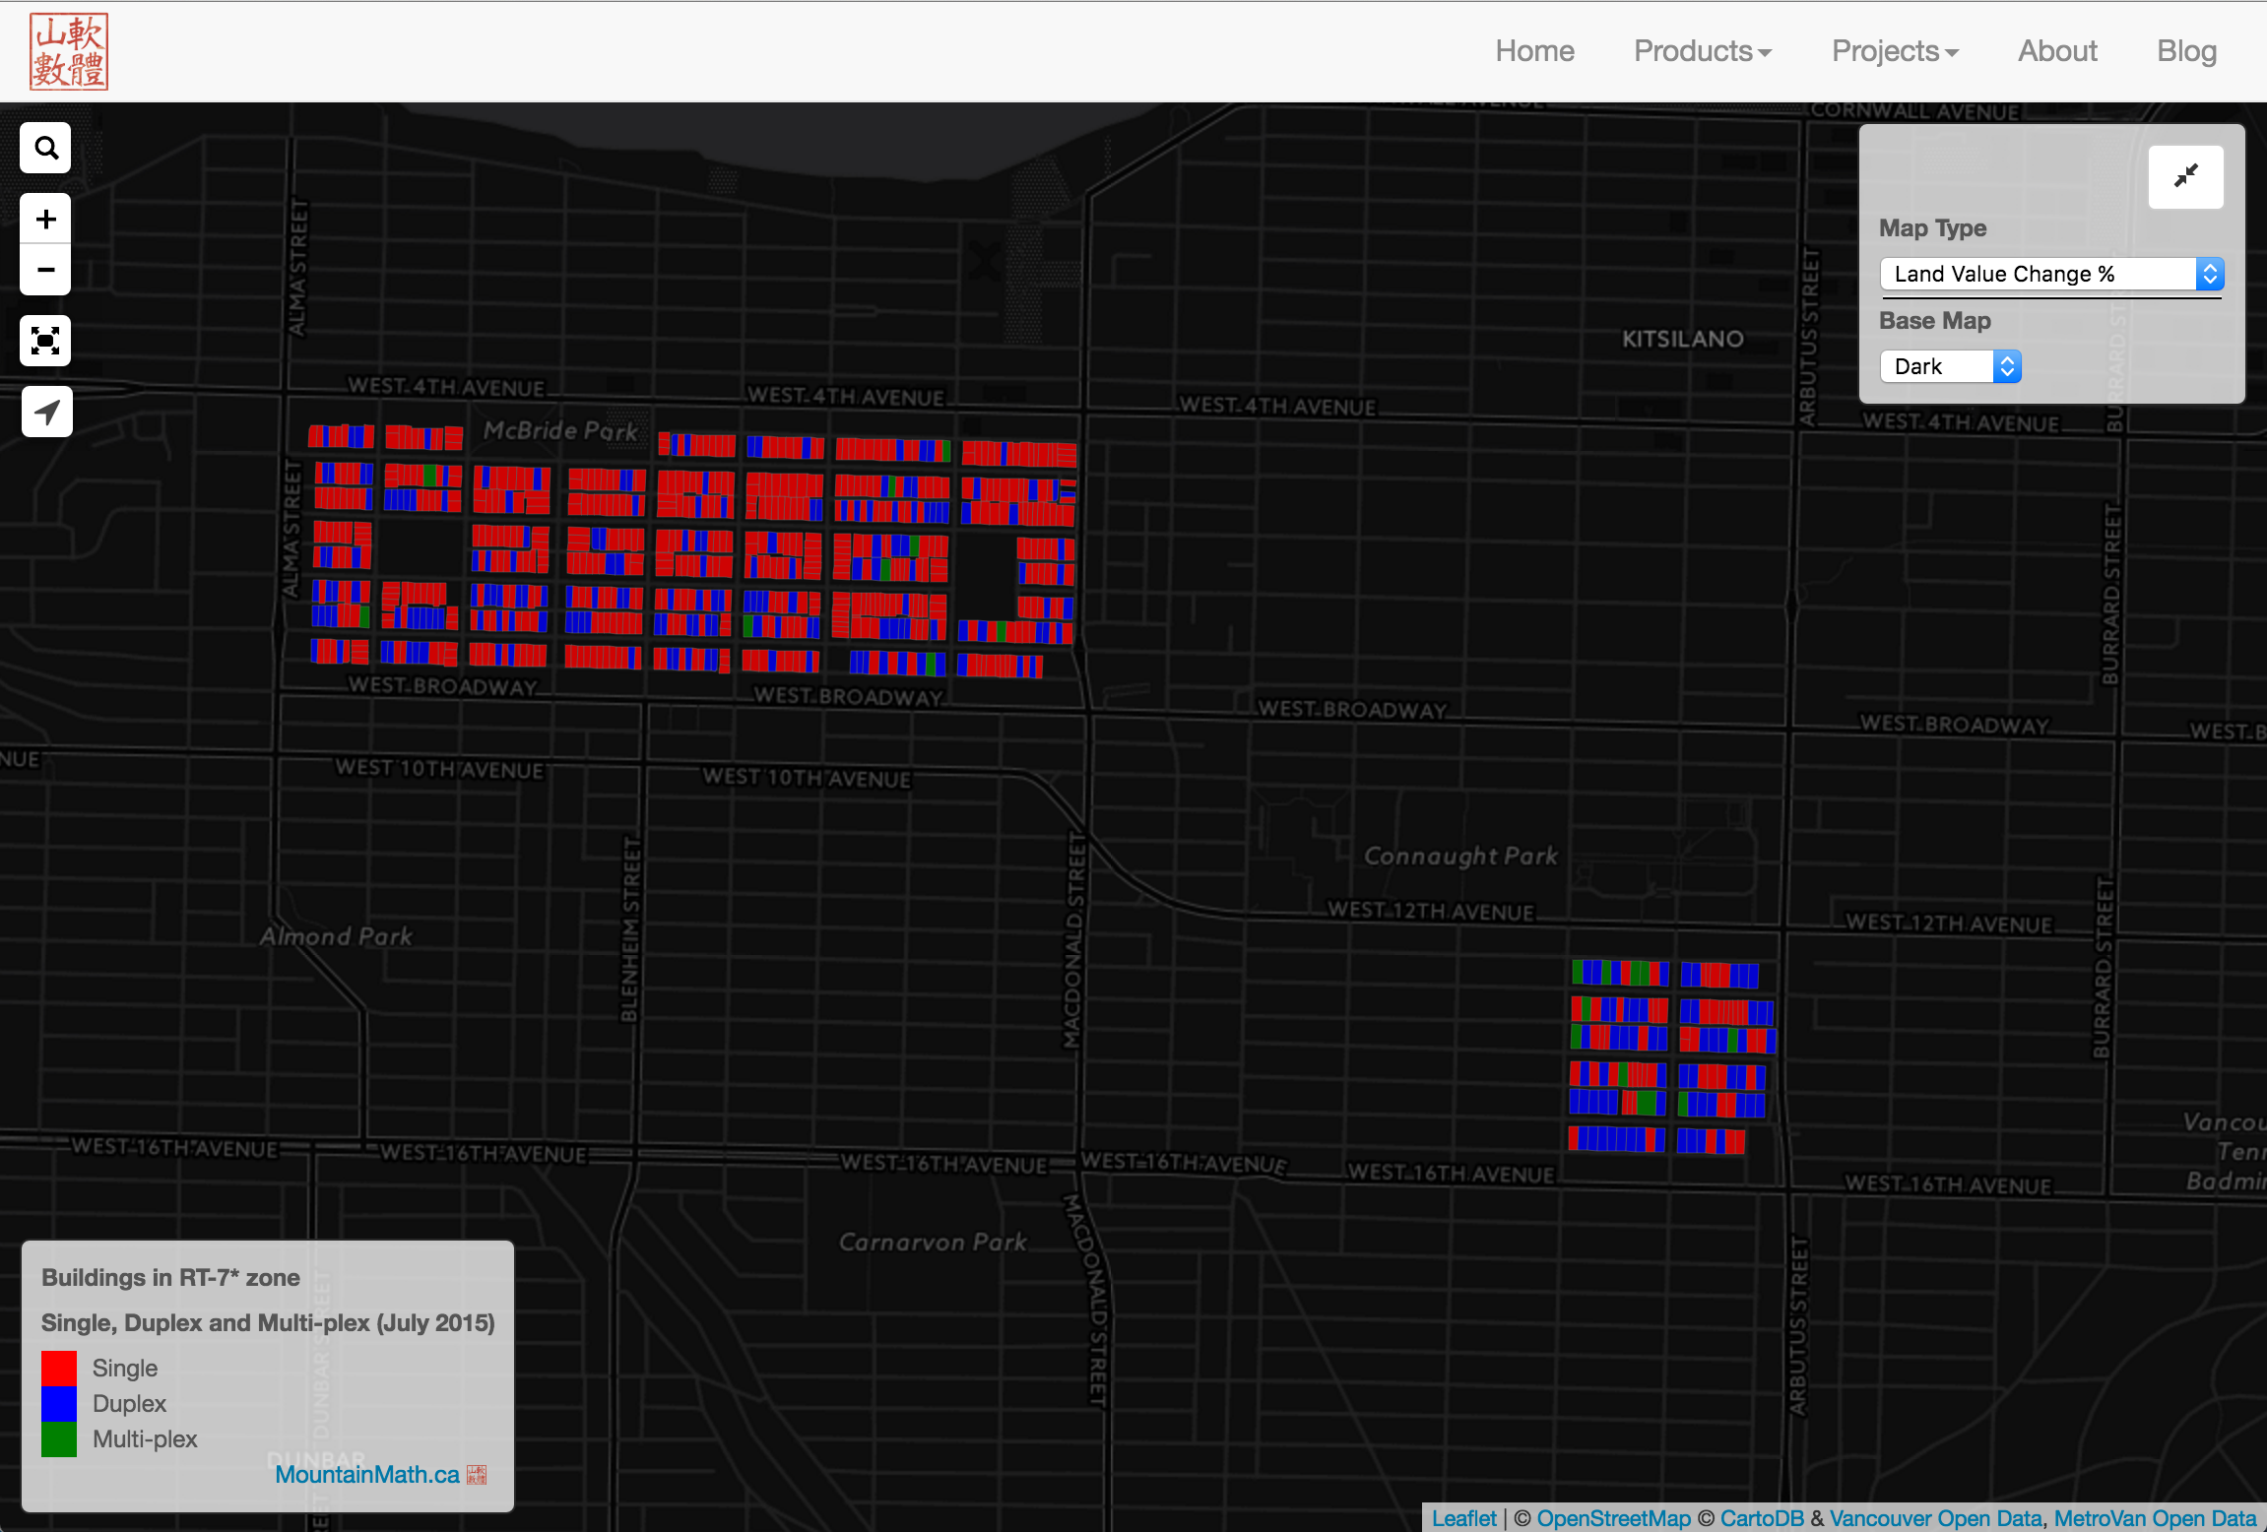Click the red logo in header
The height and width of the screenshot is (1532, 2267).
(x=69, y=51)
